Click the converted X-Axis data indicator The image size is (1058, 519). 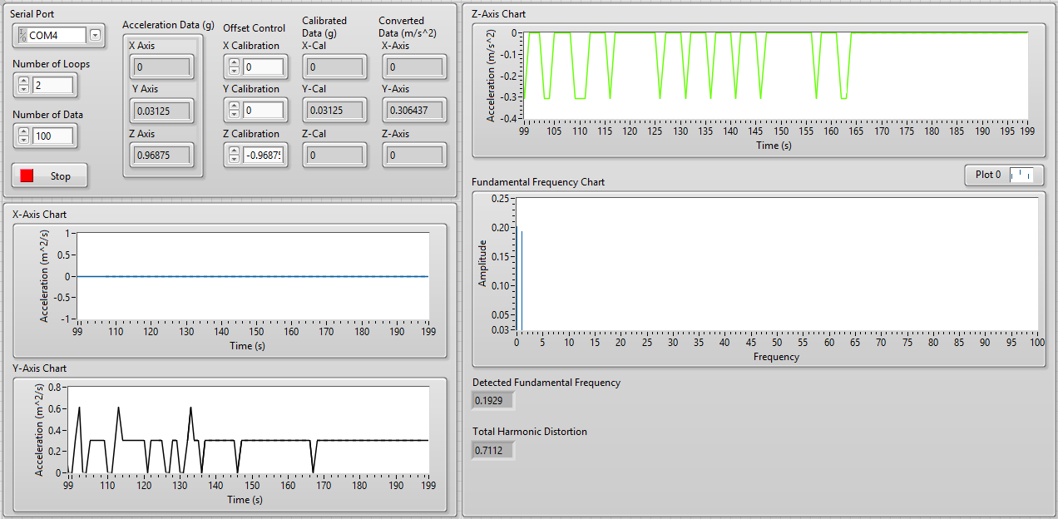click(x=415, y=67)
